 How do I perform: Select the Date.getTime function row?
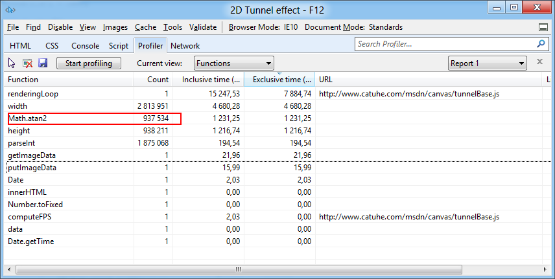coord(277,241)
